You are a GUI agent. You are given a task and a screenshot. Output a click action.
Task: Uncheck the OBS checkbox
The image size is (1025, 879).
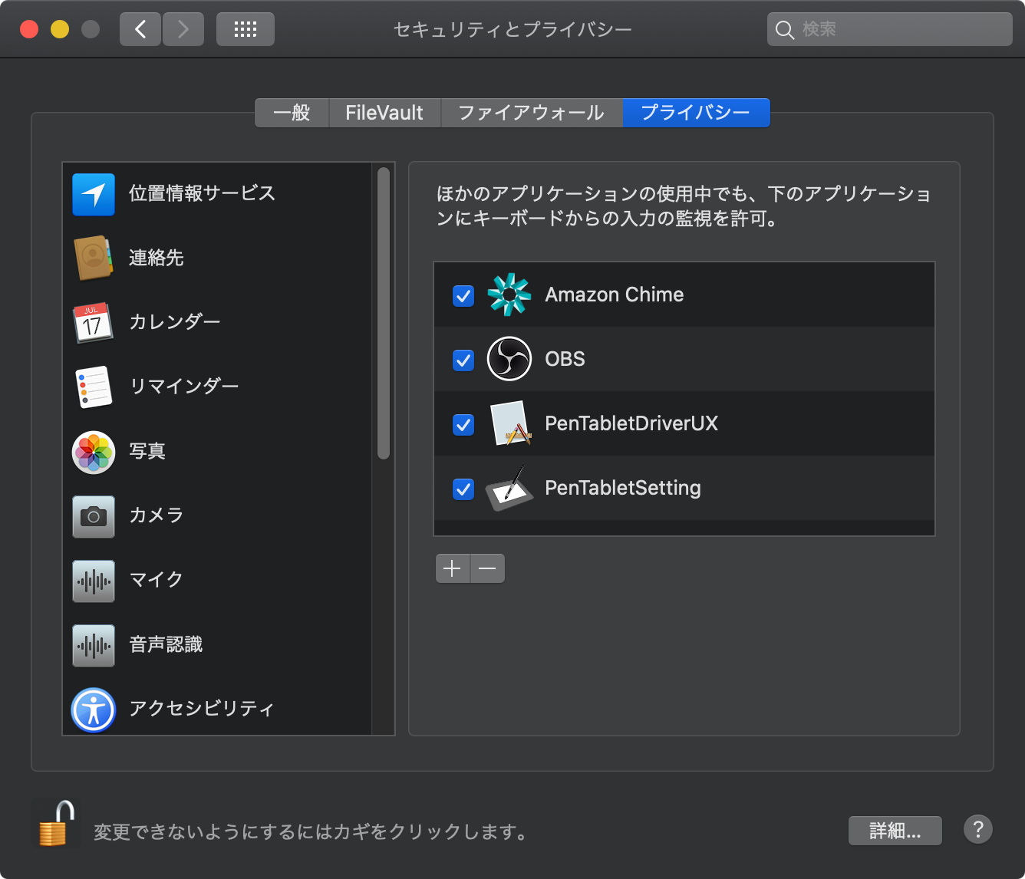pyautogui.click(x=463, y=360)
